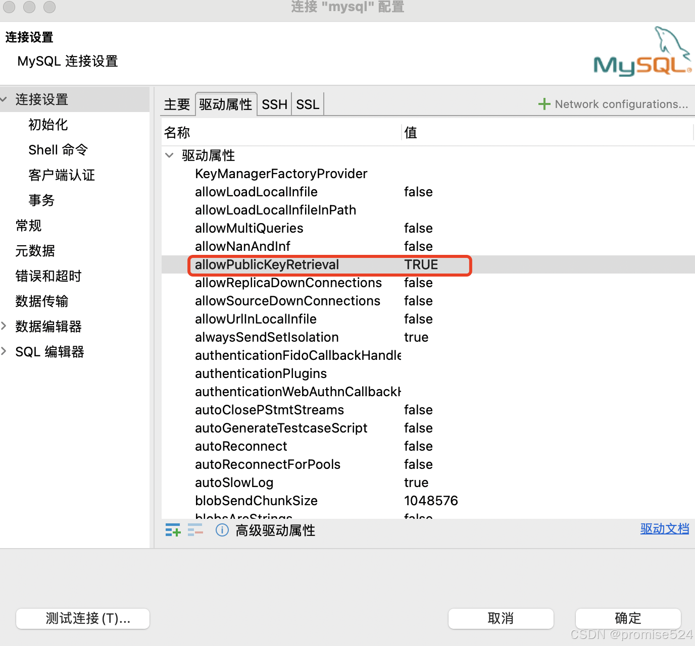Select the allowUrlInLocalInfile property
Screen dimensions: 695x646
(x=256, y=319)
